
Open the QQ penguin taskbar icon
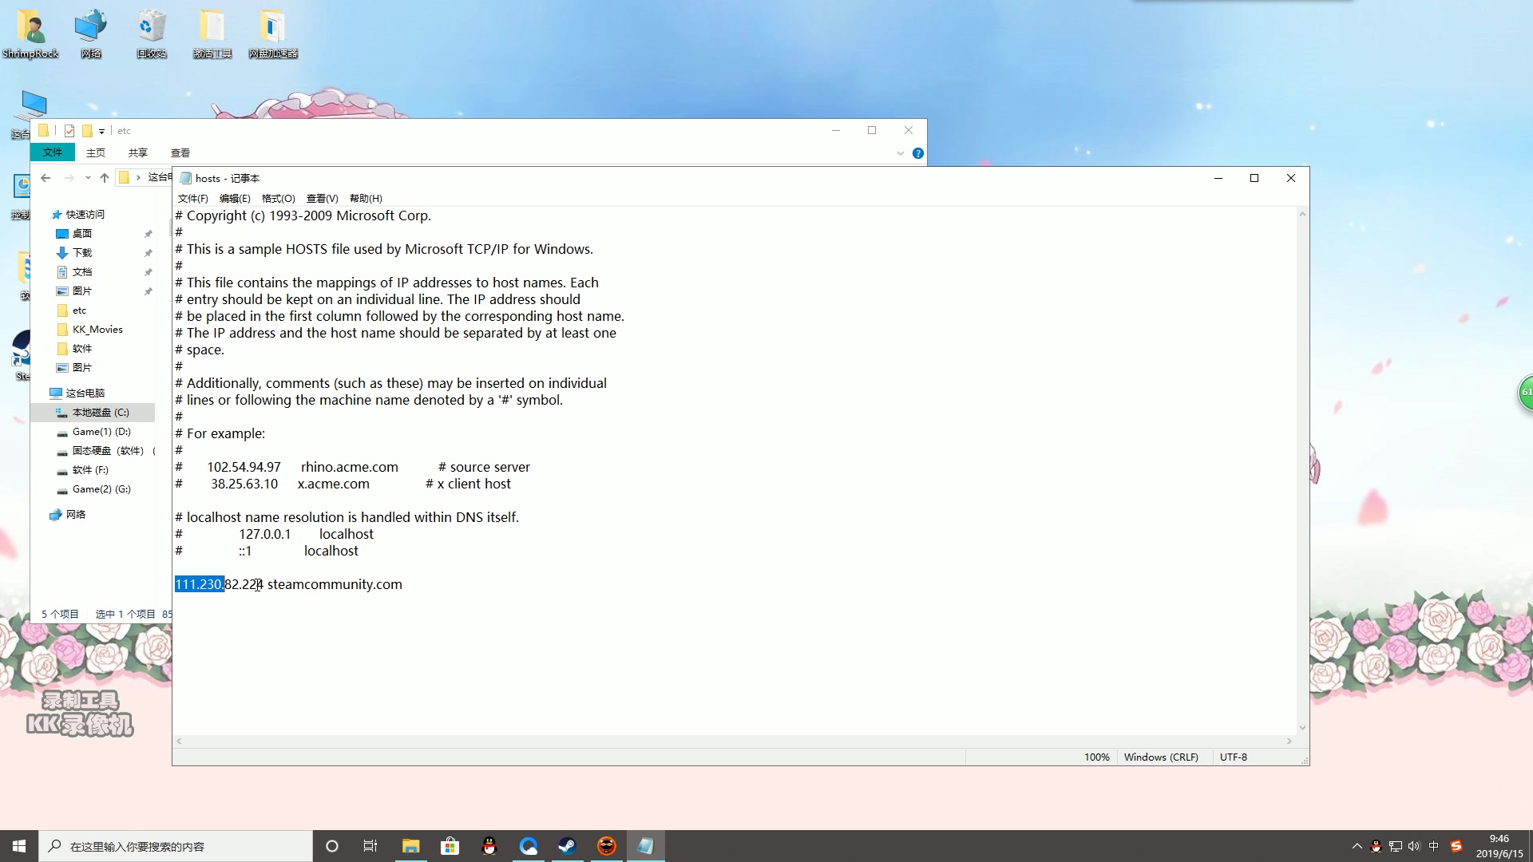pos(489,846)
